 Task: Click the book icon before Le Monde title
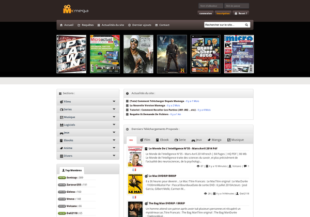click(x=146, y=149)
